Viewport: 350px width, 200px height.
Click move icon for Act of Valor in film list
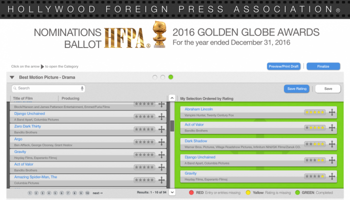click(161, 167)
